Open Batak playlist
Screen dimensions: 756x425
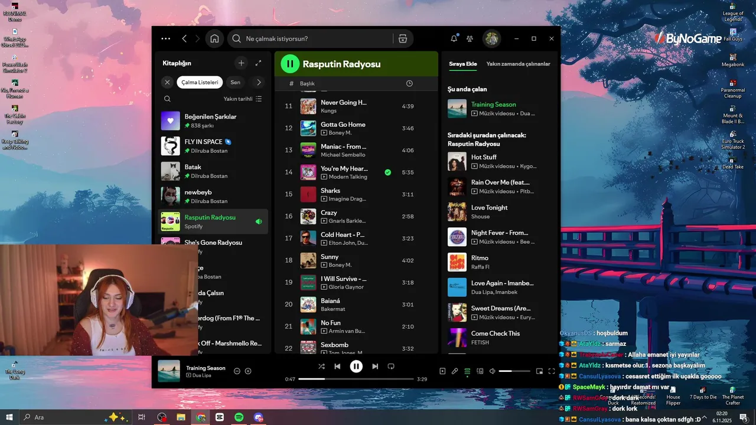click(x=214, y=171)
